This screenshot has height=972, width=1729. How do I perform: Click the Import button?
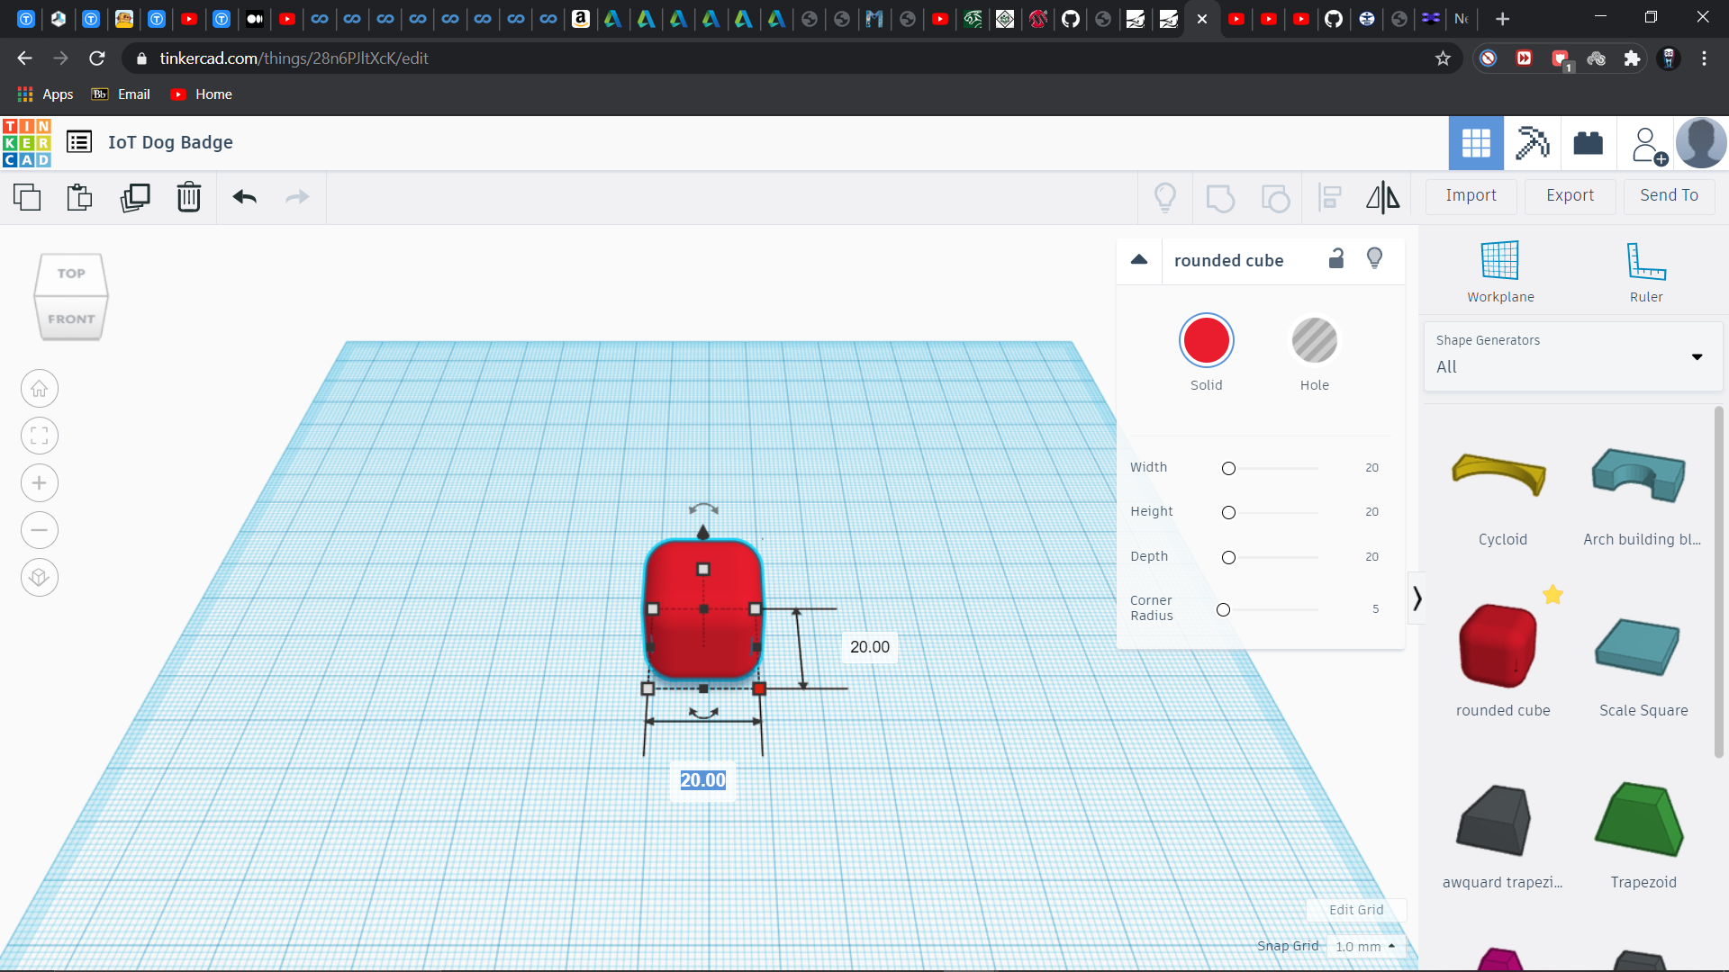(x=1471, y=195)
